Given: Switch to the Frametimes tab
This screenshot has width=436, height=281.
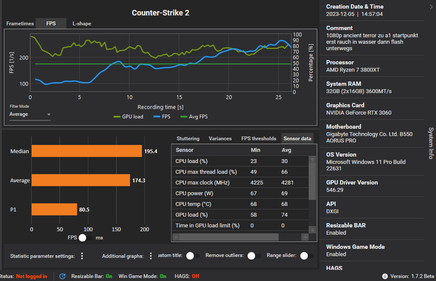Looking at the screenshot, I should (20, 24).
